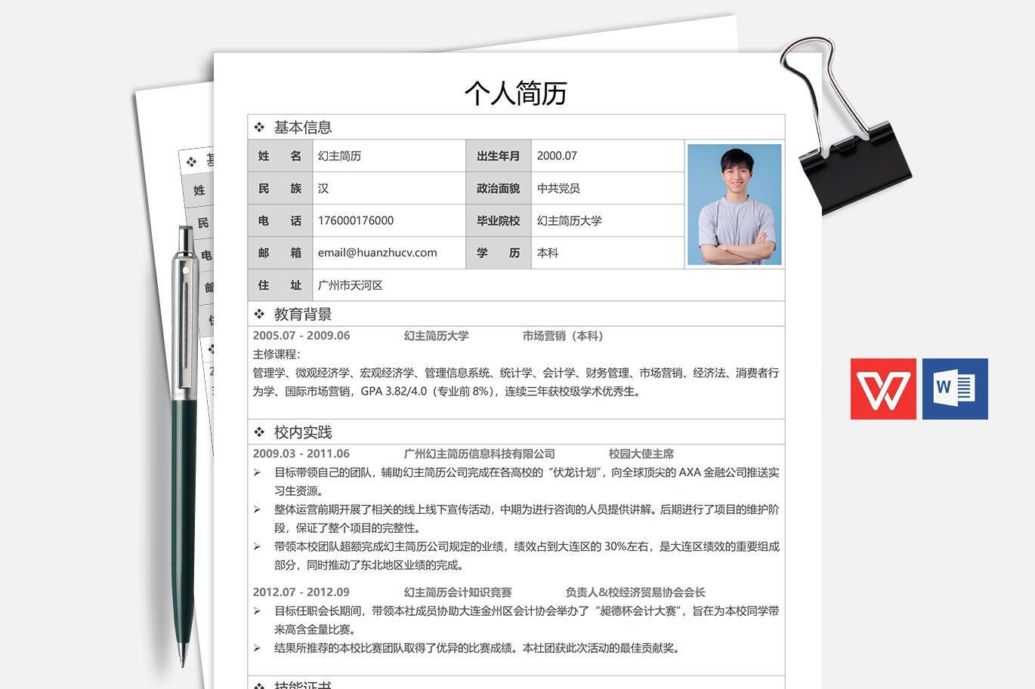Click the diamond icon before 基本信息
Image resolution: width=1035 pixels, height=689 pixels.
tap(260, 127)
